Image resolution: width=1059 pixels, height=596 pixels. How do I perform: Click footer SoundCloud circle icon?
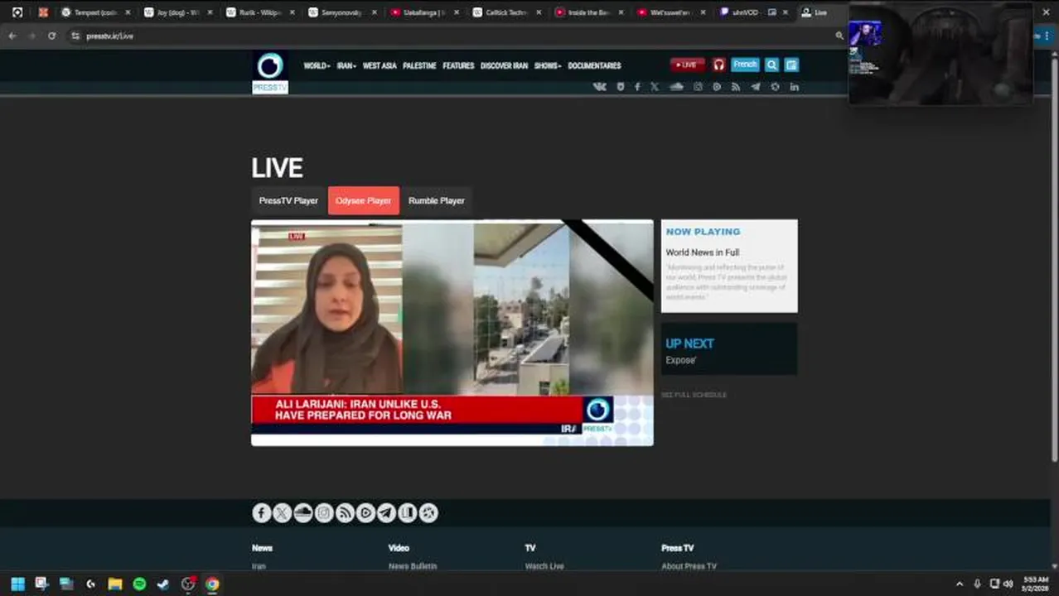[303, 513]
